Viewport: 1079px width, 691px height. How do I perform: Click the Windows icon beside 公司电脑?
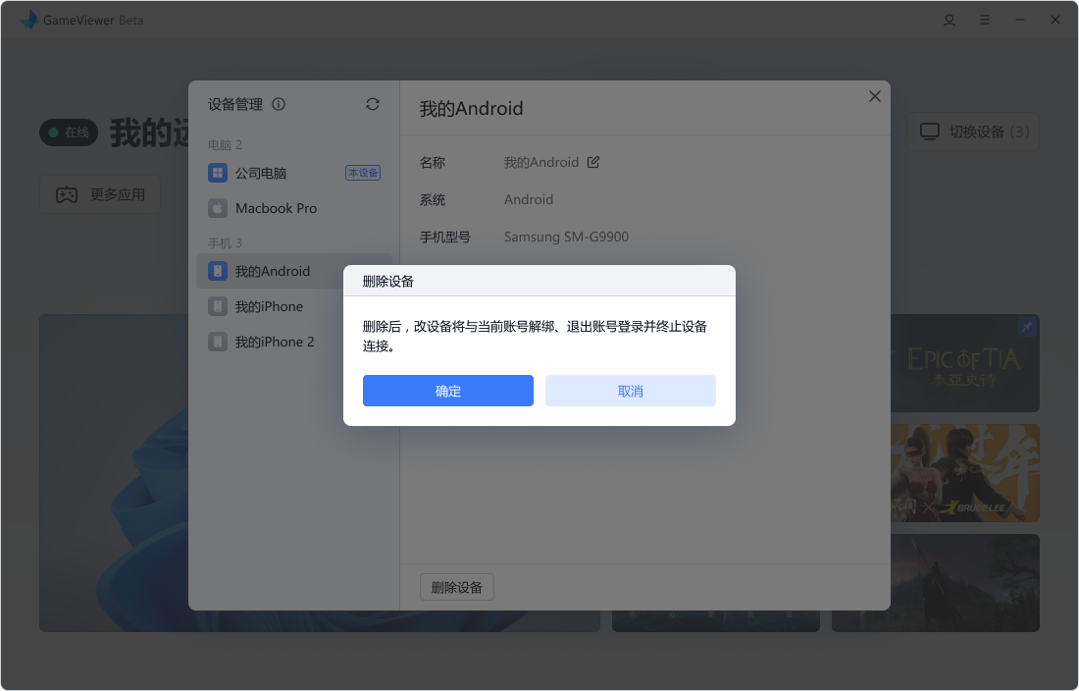click(x=217, y=172)
